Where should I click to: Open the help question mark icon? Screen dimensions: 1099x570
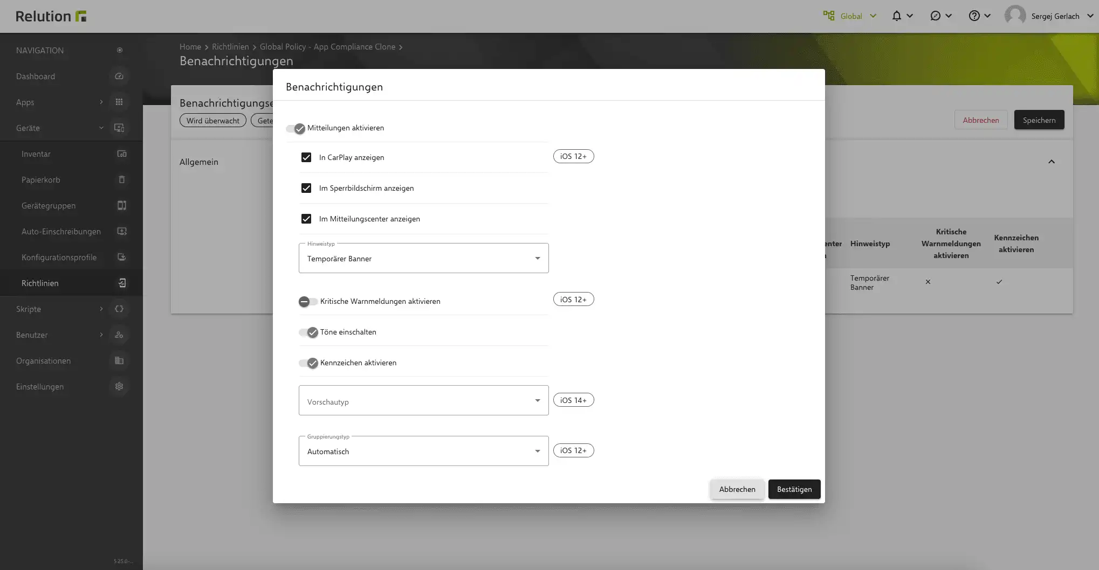tap(974, 16)
